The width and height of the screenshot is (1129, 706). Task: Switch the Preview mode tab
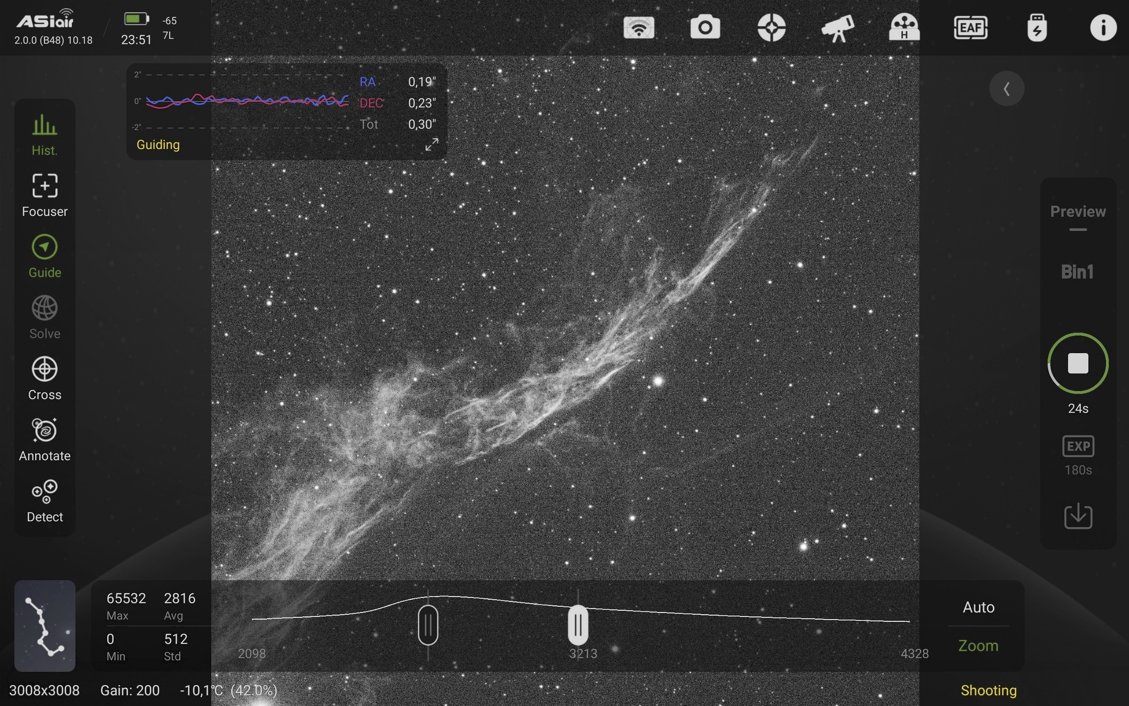click(x=1078, y=212)
